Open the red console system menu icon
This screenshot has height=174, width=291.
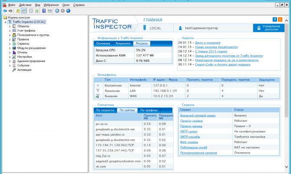[x=4, y=5]
